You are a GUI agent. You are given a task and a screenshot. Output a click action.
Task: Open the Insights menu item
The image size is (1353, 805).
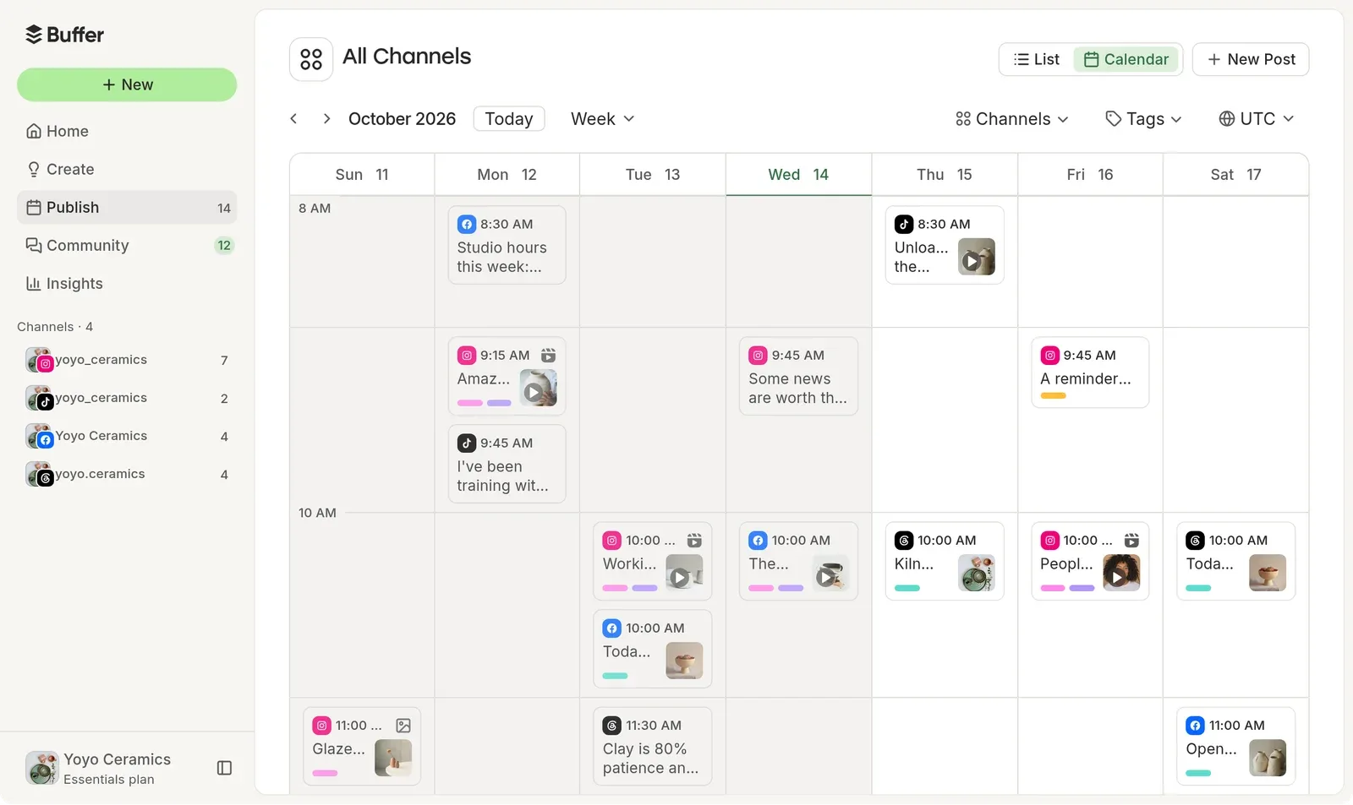(x=127, y=284)
